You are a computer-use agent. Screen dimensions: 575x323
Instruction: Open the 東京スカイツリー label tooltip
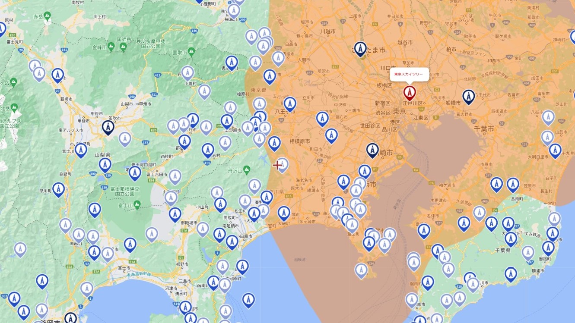tap(409, 74)
